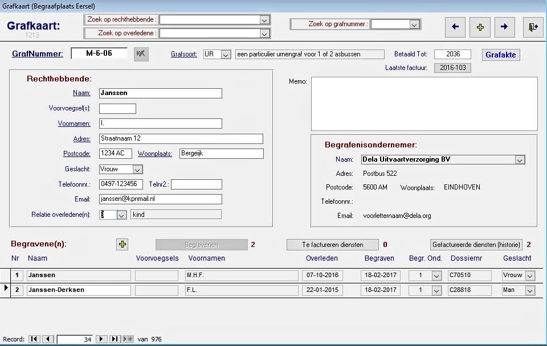Select row 2 Janssen-Derksen via record selector
The width and height of the screenshot is (547, 346).
[6, 290]
